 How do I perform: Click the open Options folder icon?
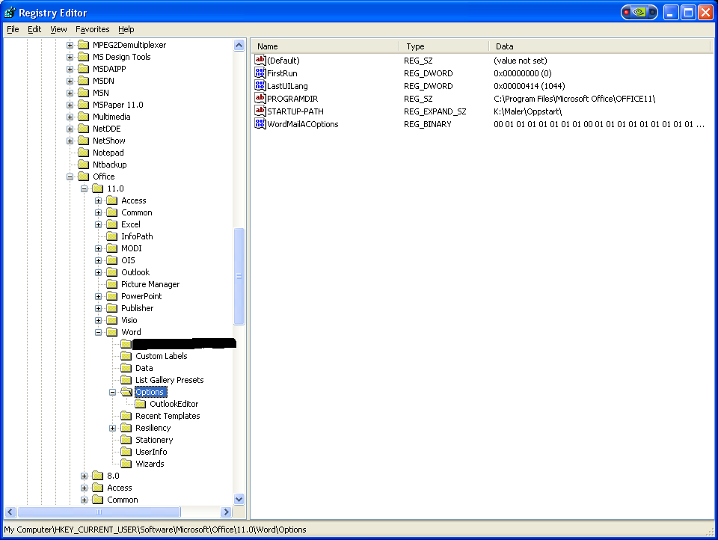click(x=126, y=392)
